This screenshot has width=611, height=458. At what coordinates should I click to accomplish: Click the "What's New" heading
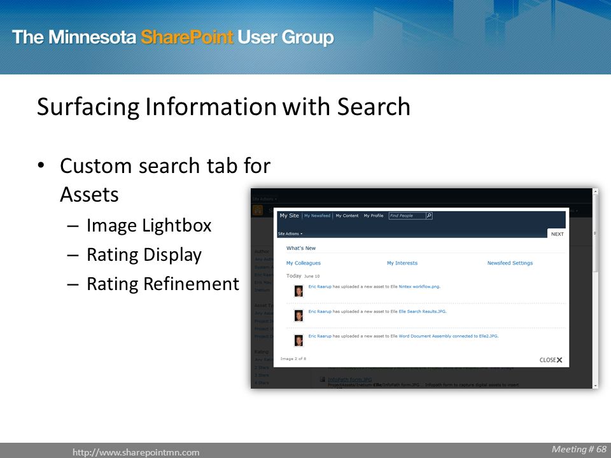(x=301, y=248)
